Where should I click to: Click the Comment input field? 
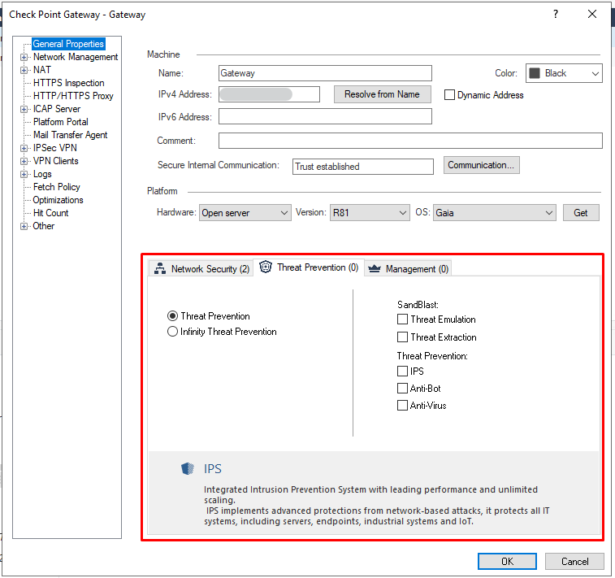click(409, 141)
